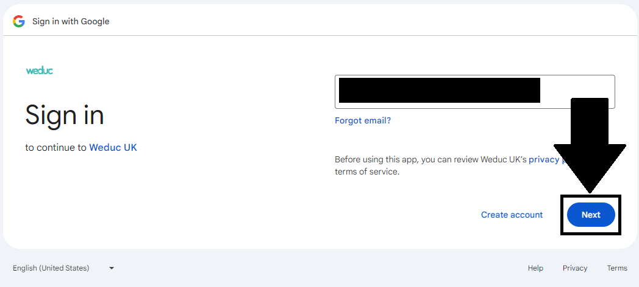This screenshot has width=639, height=287.
Task: Select the Create account option
Action: point(512,215)
